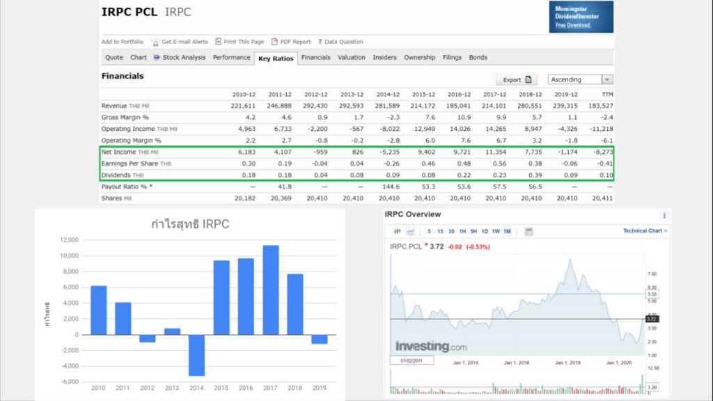713x401 pixels.
Task: Click the printer icon for Print This Page
Action: pos(218,41)
